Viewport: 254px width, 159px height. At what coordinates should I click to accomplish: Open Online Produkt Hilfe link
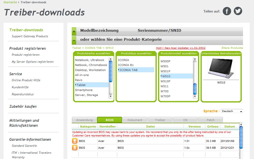tap(26, 80)
